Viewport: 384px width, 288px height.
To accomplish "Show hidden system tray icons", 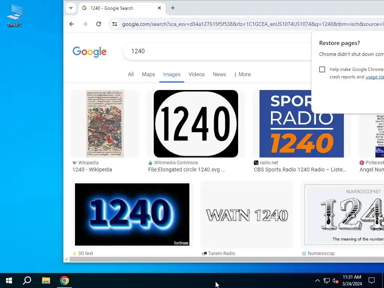I will click(317, 280).
